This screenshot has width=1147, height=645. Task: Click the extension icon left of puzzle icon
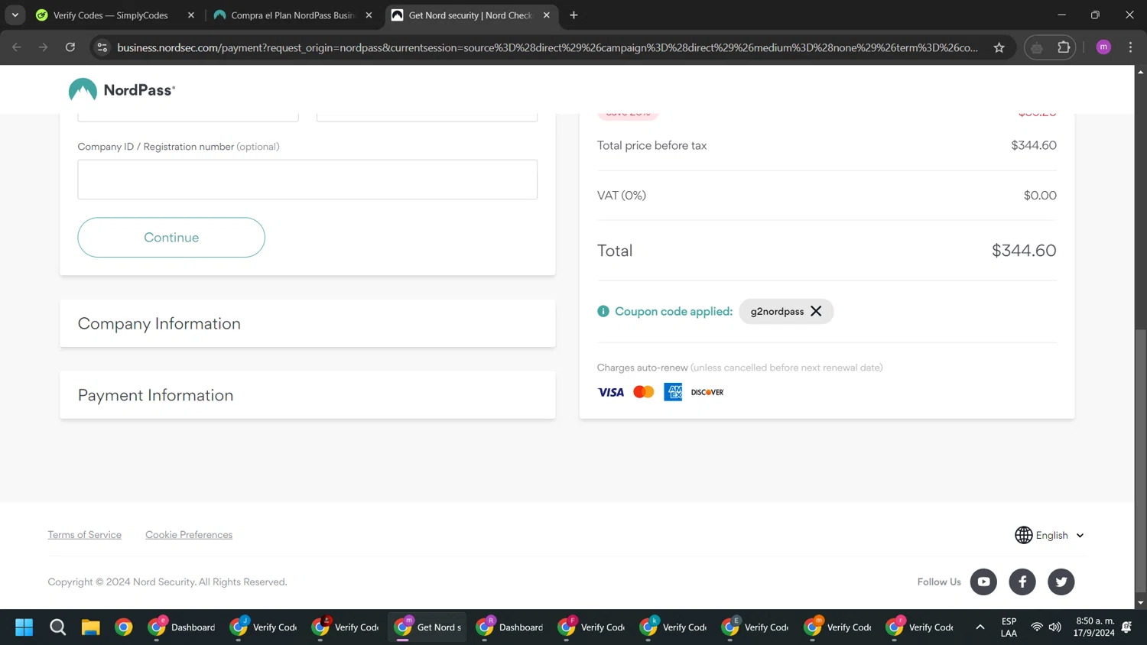(1037, 47)
